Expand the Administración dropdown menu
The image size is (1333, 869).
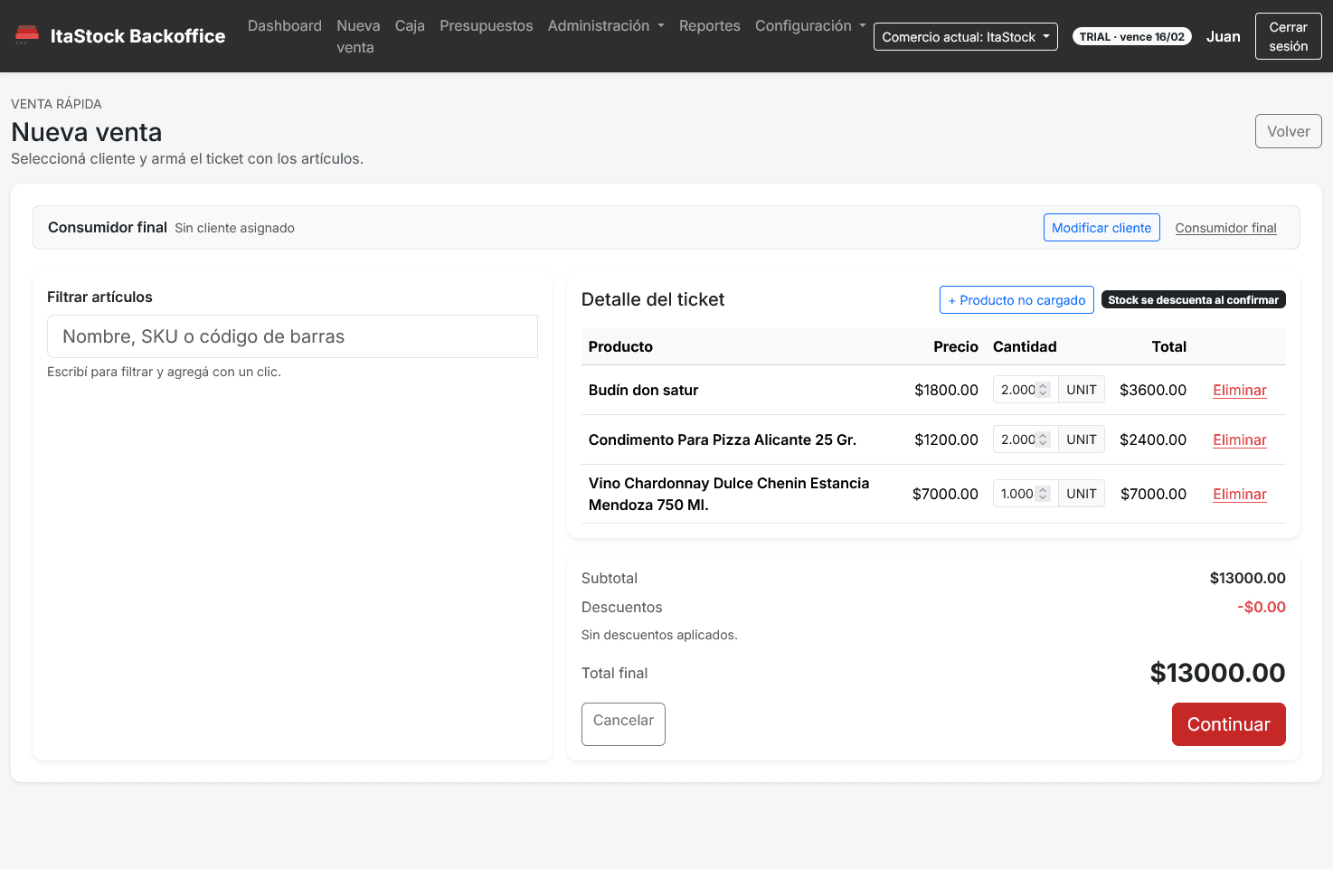click(606, 25)
